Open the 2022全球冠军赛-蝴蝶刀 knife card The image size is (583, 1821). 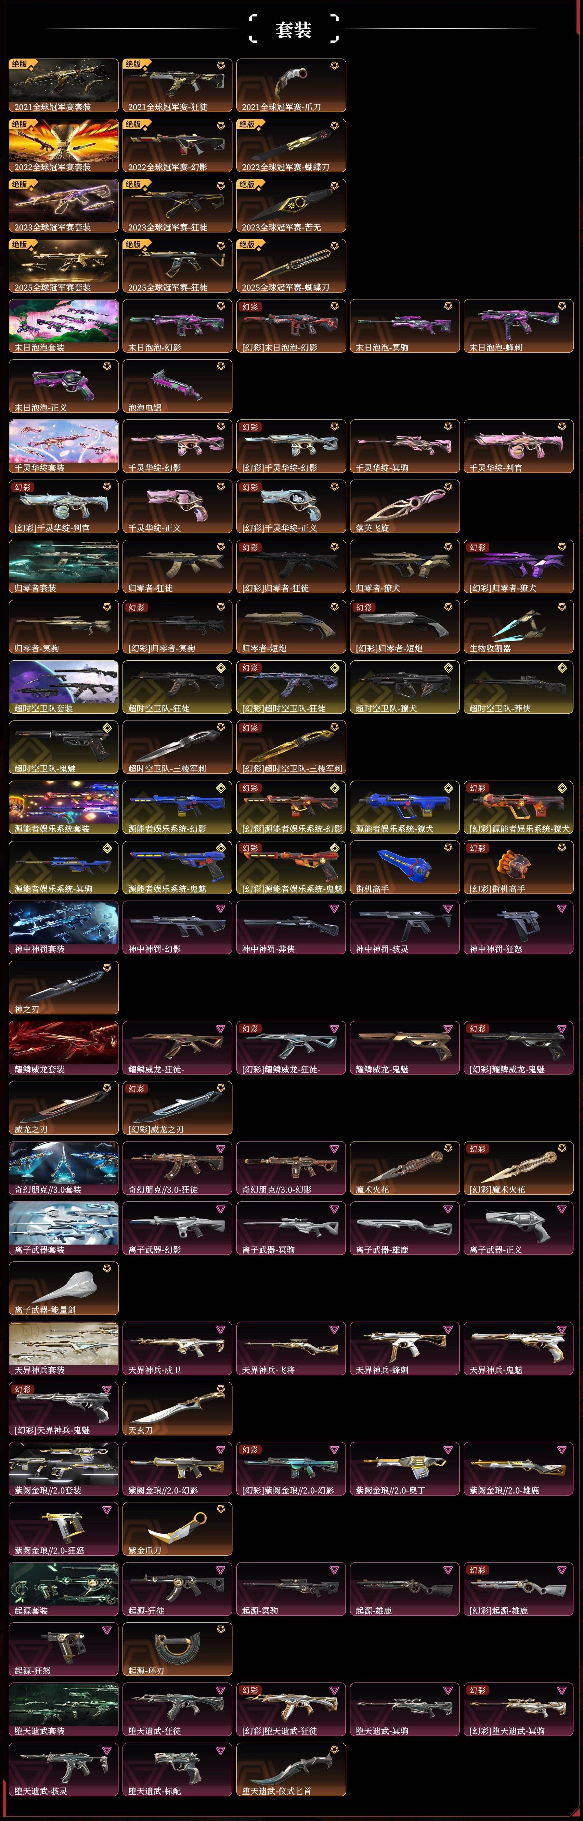291,146
